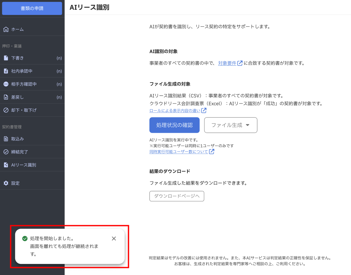Select 締結完了 menu item
The width and height of the screenshot is (351, 275).
coord(20,152)
